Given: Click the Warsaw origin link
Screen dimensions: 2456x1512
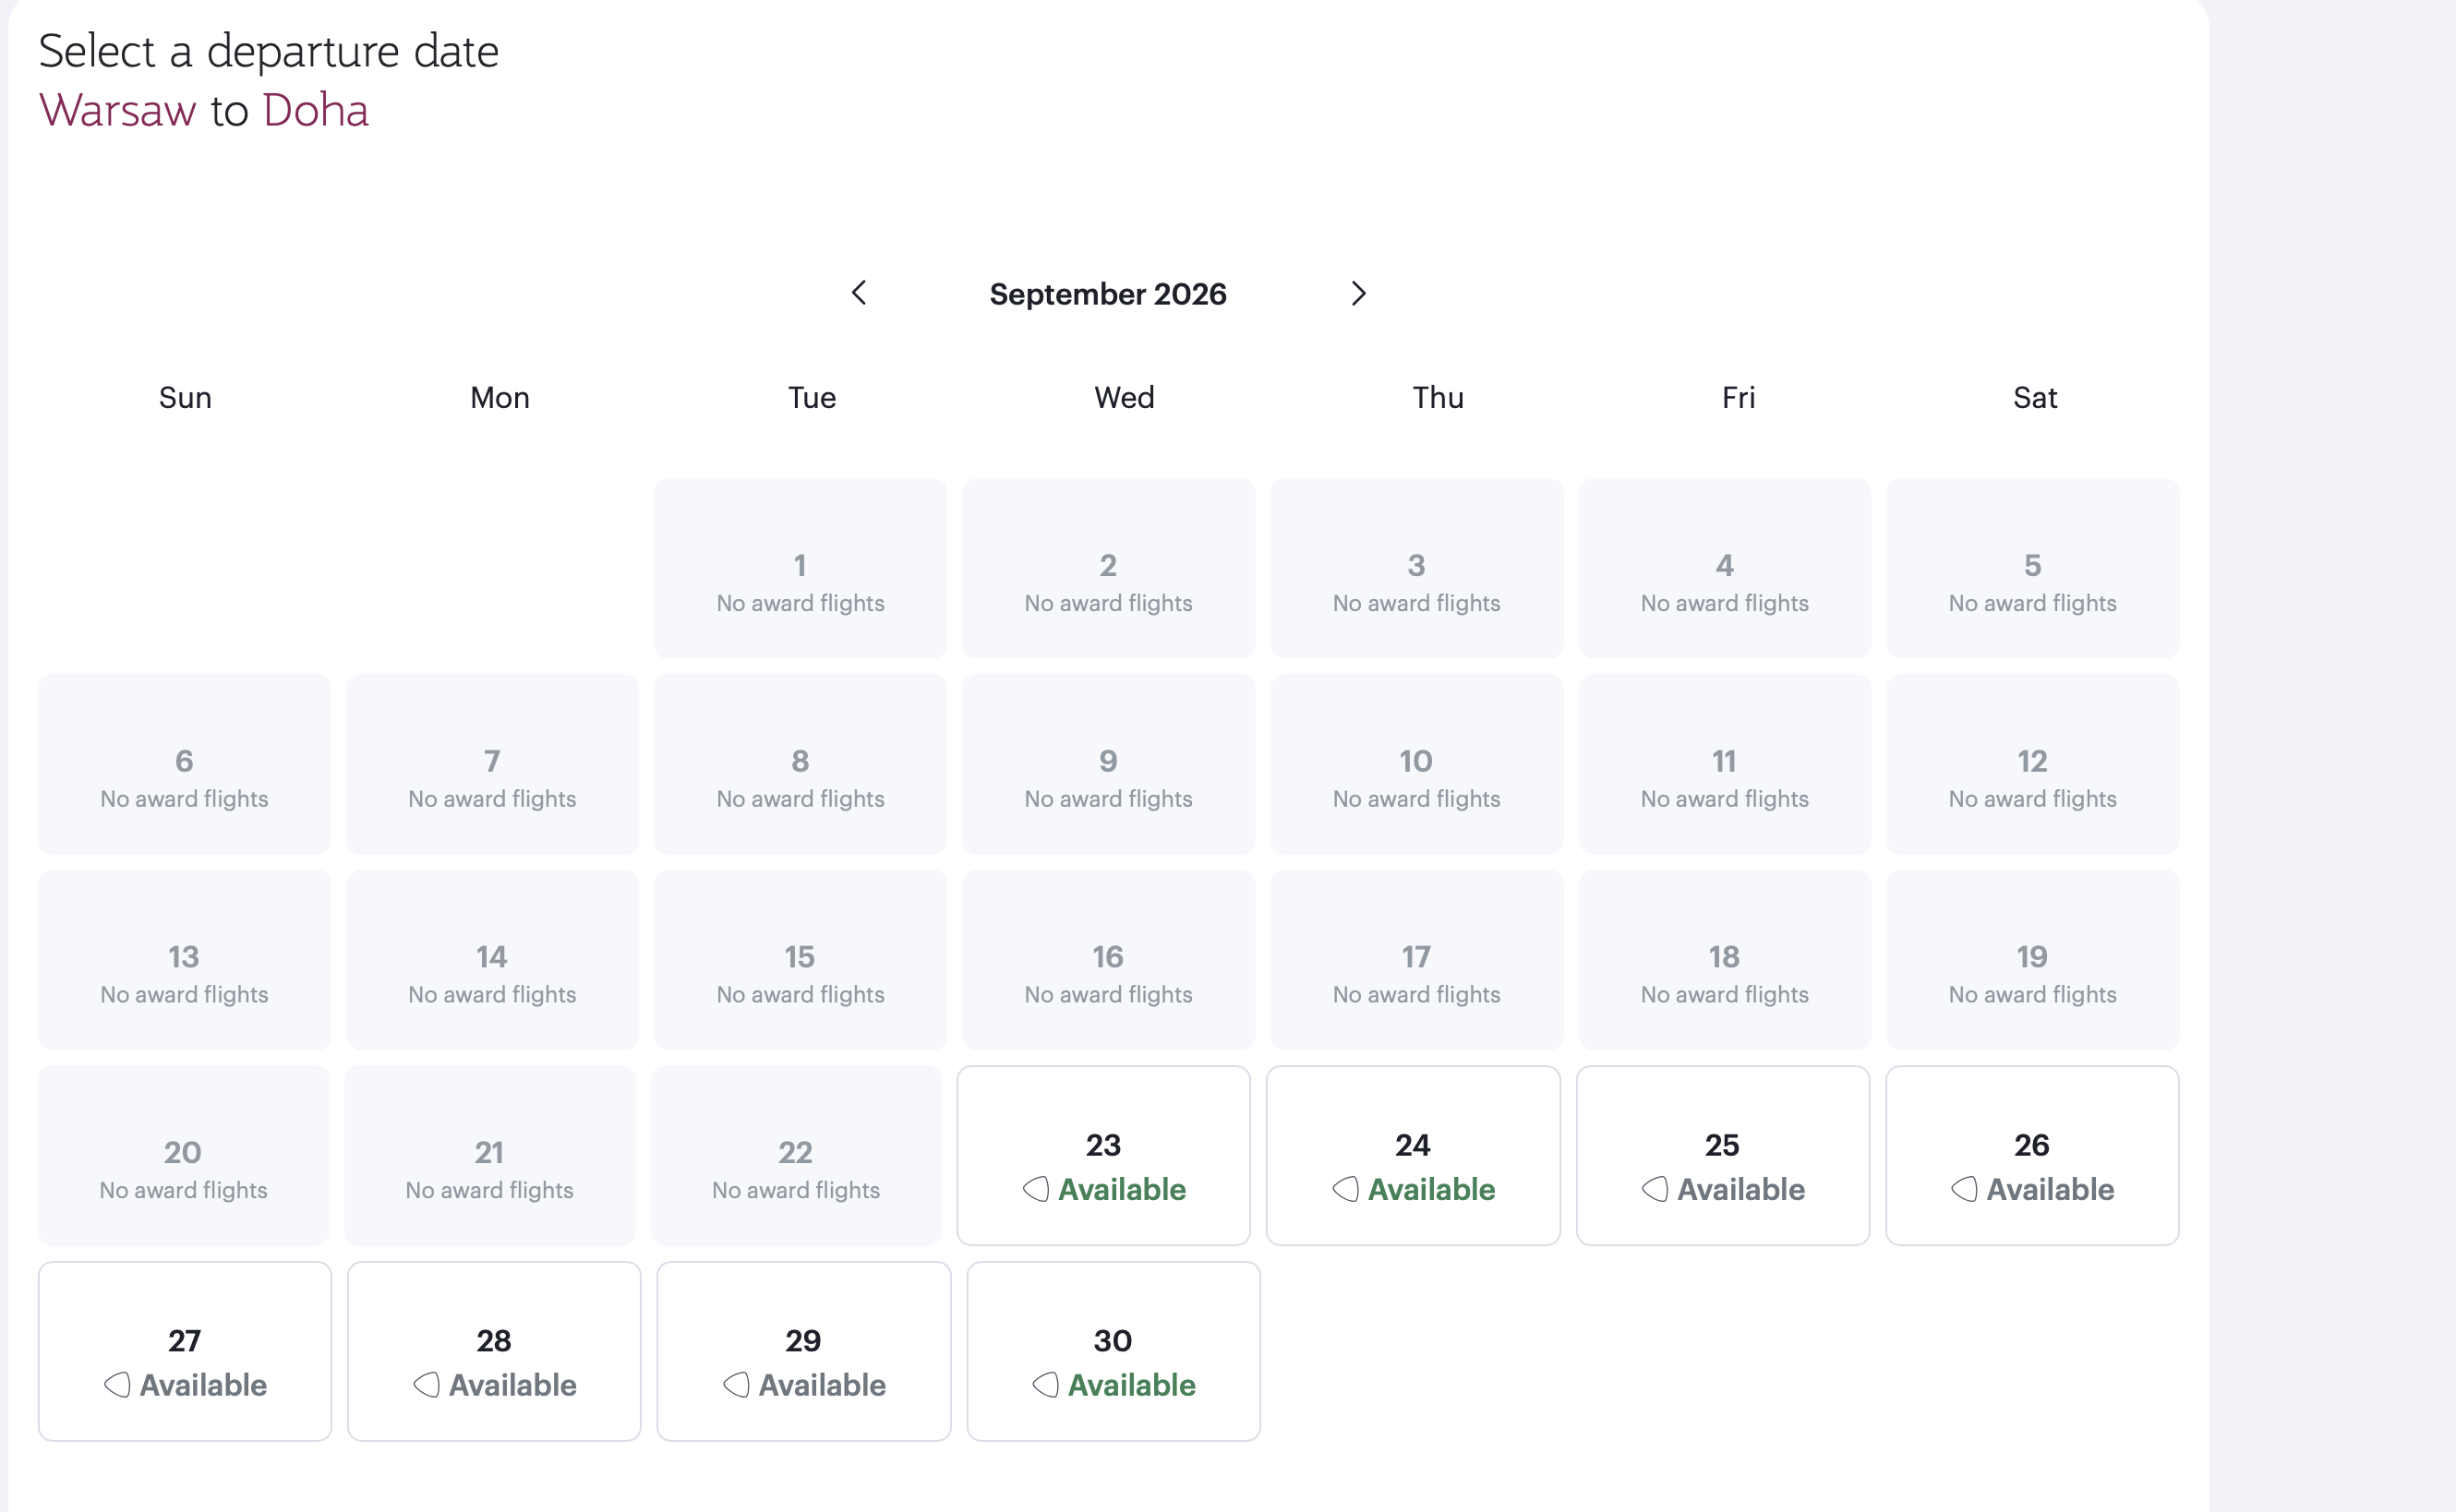Looking at the screenshot, I should tap(117, 110).
